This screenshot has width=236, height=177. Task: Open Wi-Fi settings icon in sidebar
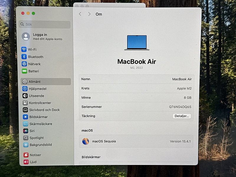24,49
